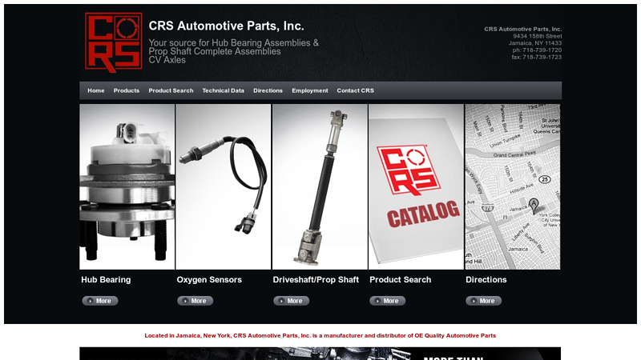Click the 'Your source for Hub Bearing Assemblies' tagline
Screen dimensions: 641x360
pos(233,51)
